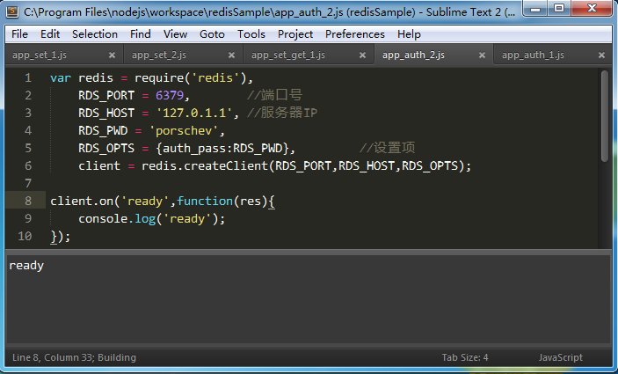Open the Preferences menu

[x=354, y=34]
